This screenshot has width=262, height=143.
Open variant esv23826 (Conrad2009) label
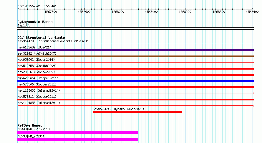36,72
